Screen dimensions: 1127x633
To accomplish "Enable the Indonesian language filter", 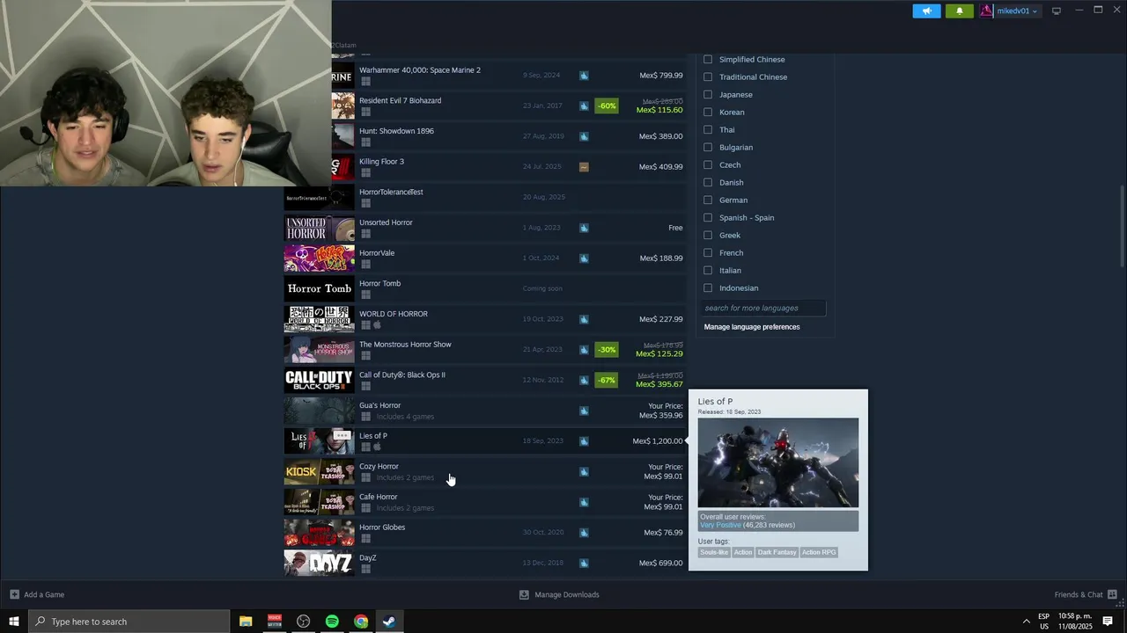I will (x=708, y=287).
